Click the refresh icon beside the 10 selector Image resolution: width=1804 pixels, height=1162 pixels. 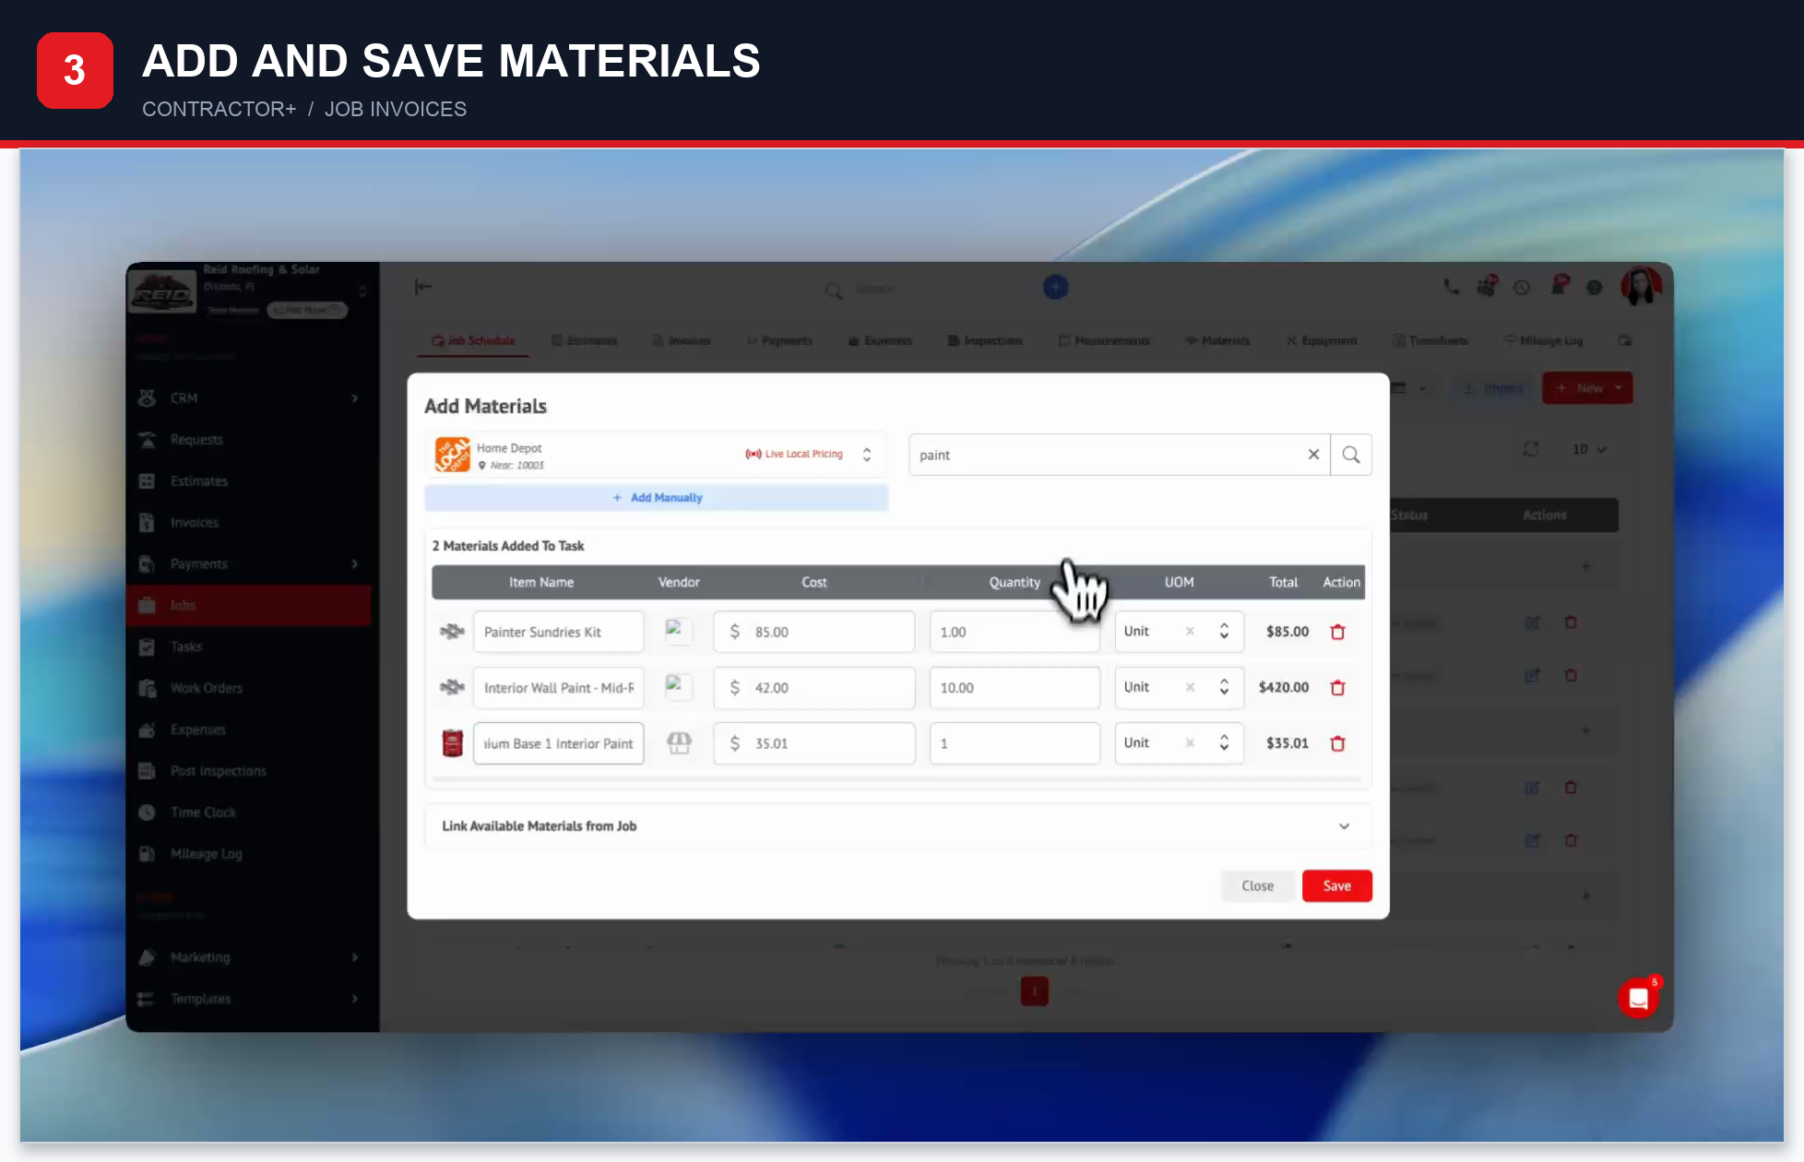[x=1531, y=449]
